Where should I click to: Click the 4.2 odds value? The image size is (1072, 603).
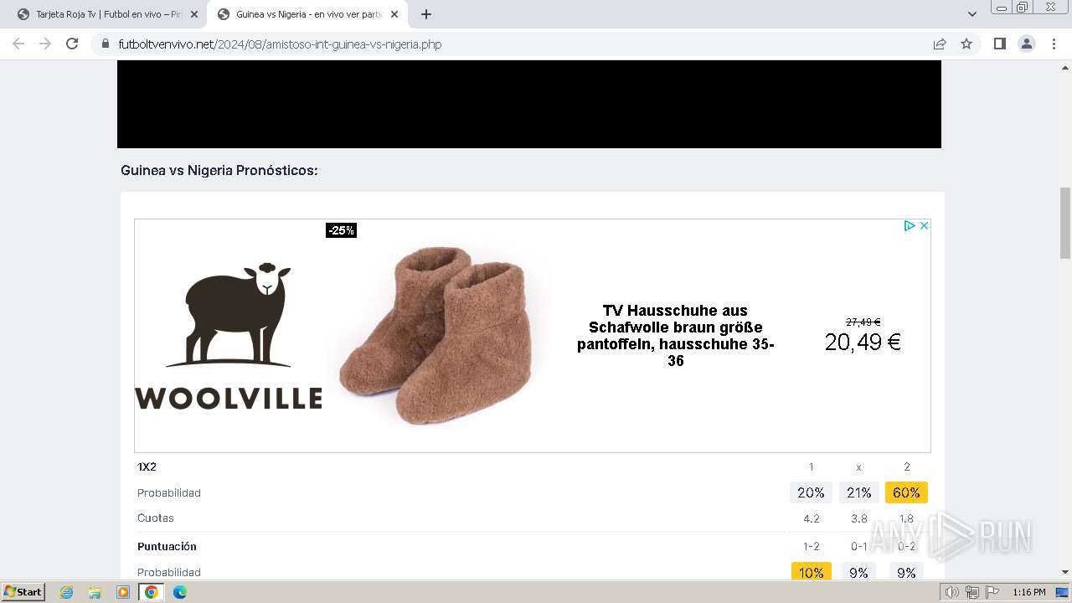(811, 518)
